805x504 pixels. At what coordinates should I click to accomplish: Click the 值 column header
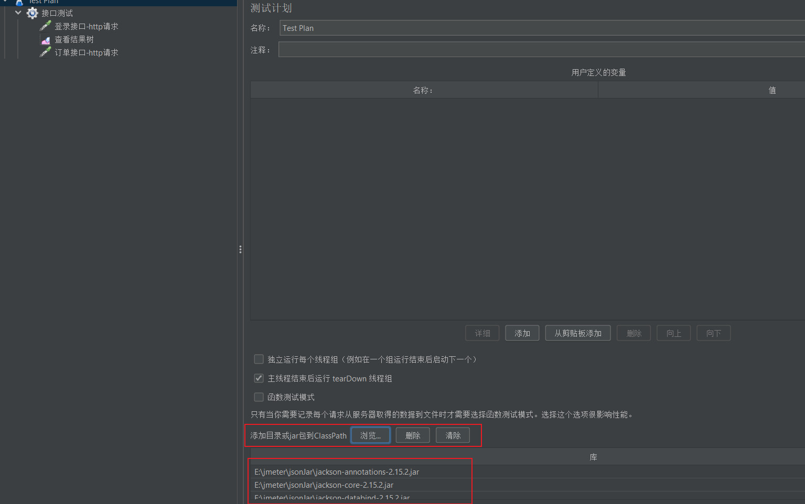[702, 90]
